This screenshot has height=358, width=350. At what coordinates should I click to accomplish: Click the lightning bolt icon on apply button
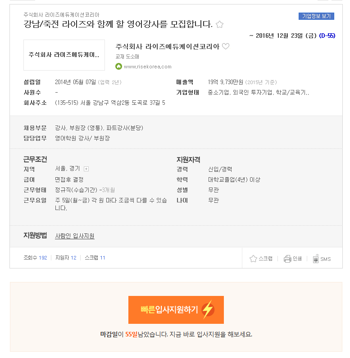tap(208, 309)
